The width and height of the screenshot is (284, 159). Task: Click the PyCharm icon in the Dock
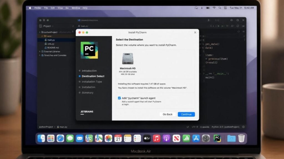pos(217,139)
